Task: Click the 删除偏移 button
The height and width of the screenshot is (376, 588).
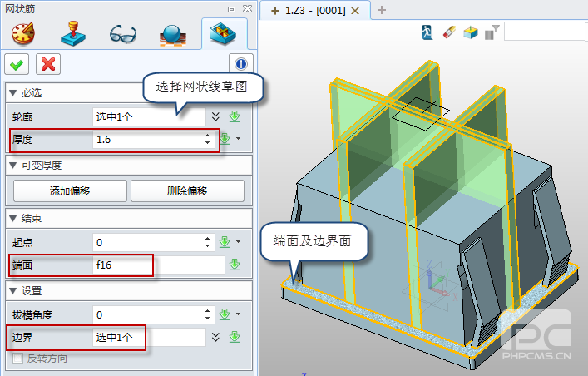Action: 186,190
